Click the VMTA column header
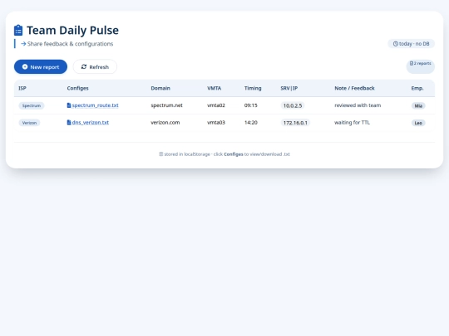This screenshot has width=449, height=336. click(x=215, y=88)
